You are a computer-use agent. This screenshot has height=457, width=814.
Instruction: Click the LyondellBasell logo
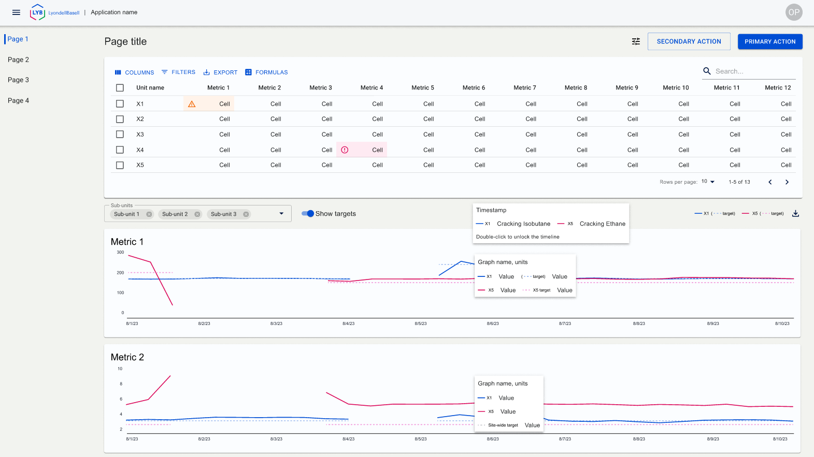tap(54, 12)
